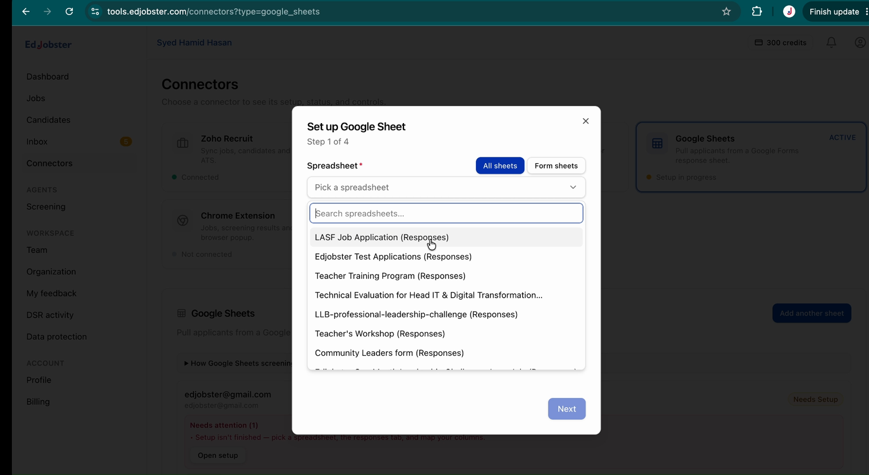Open Screening under Agents

(x=46, y=207)
